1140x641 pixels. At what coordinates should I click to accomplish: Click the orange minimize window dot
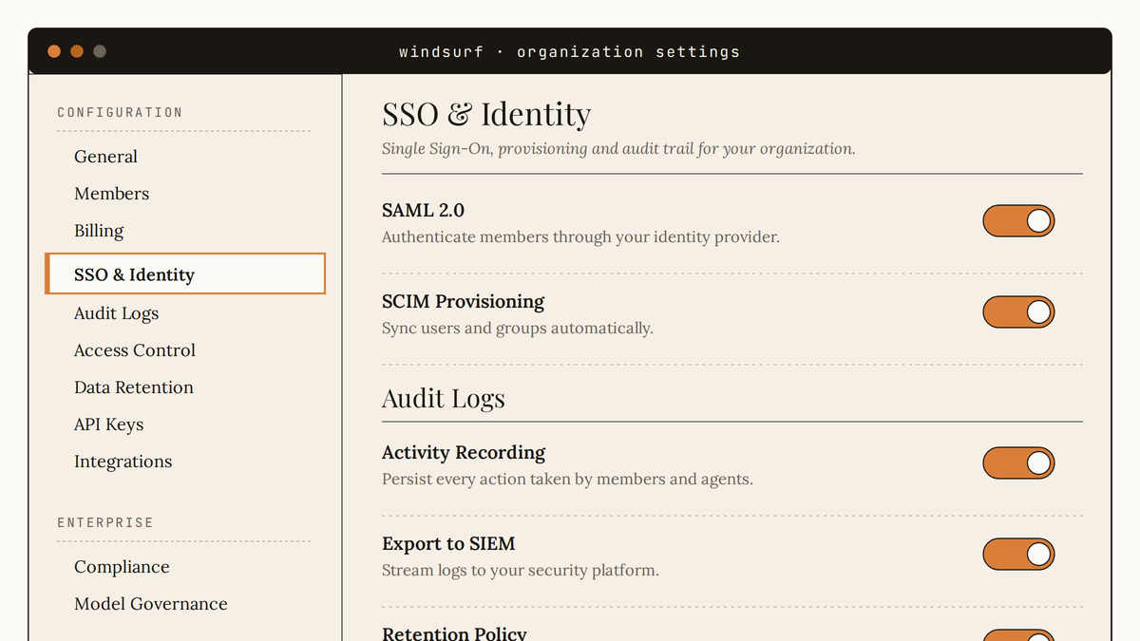77,51
